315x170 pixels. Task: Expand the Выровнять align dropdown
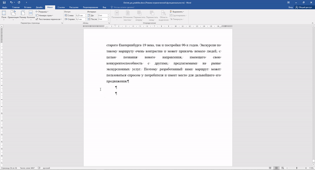coord(177,12)
